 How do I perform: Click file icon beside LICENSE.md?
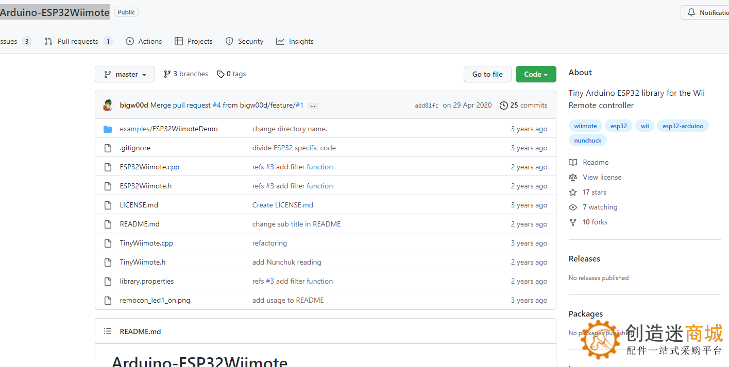tap(108, 205)
